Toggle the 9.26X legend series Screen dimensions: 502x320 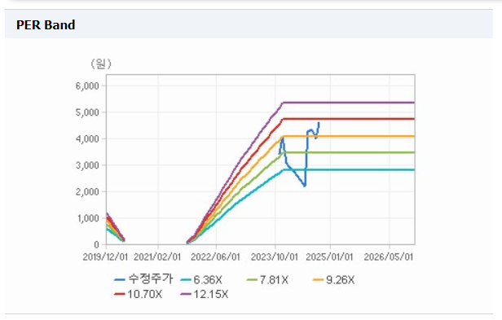point(333,280)
